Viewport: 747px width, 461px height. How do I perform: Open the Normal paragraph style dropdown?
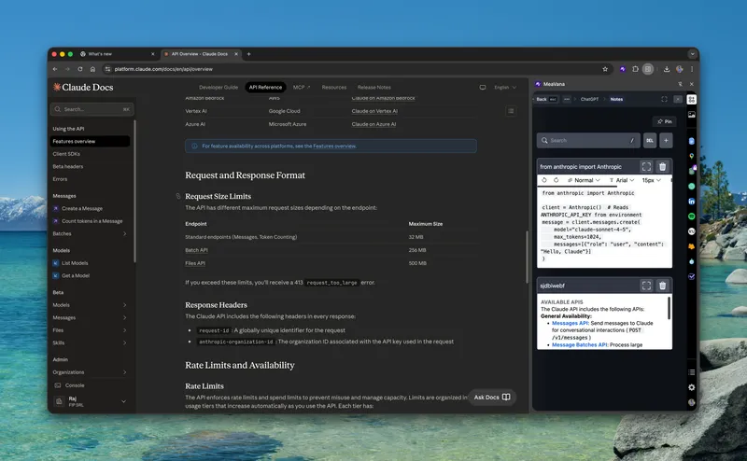click(584, 180)
